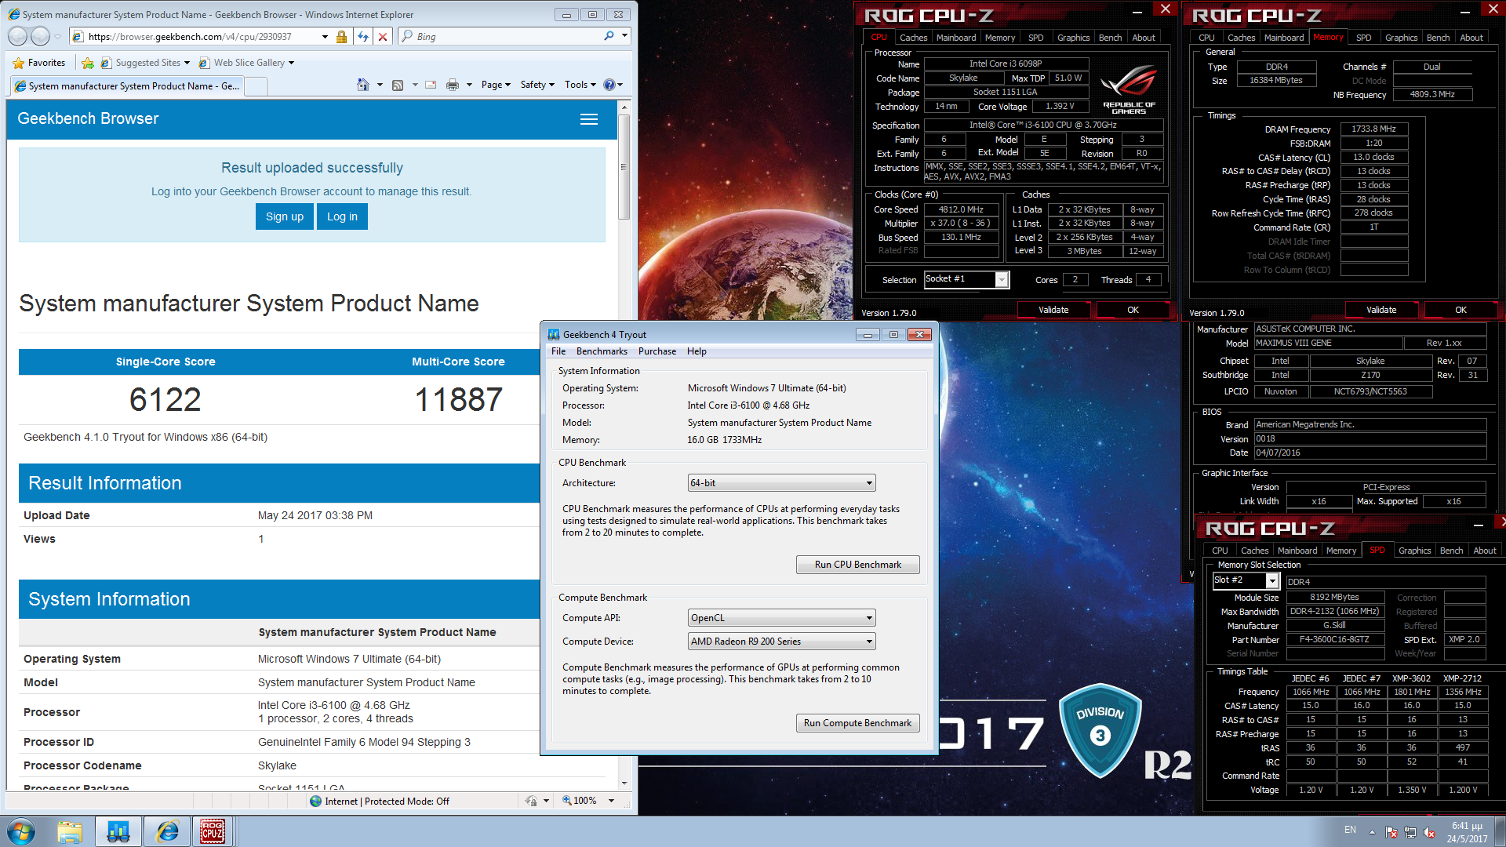1506x847 pixels.
Task: Show hidden tray icons arrow
Action: (x=1372, y=831)
